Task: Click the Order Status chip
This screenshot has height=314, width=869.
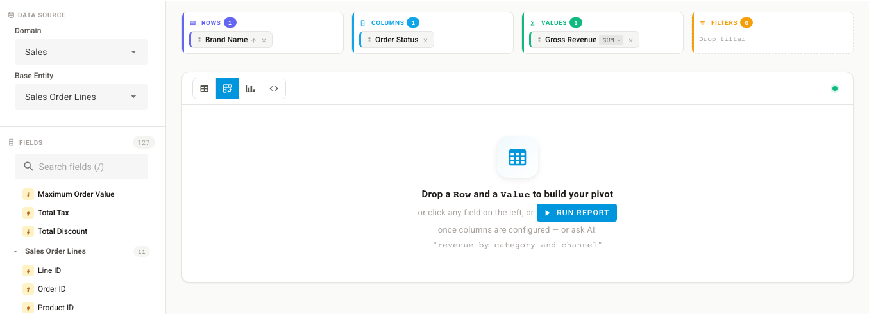Action: 396,40
